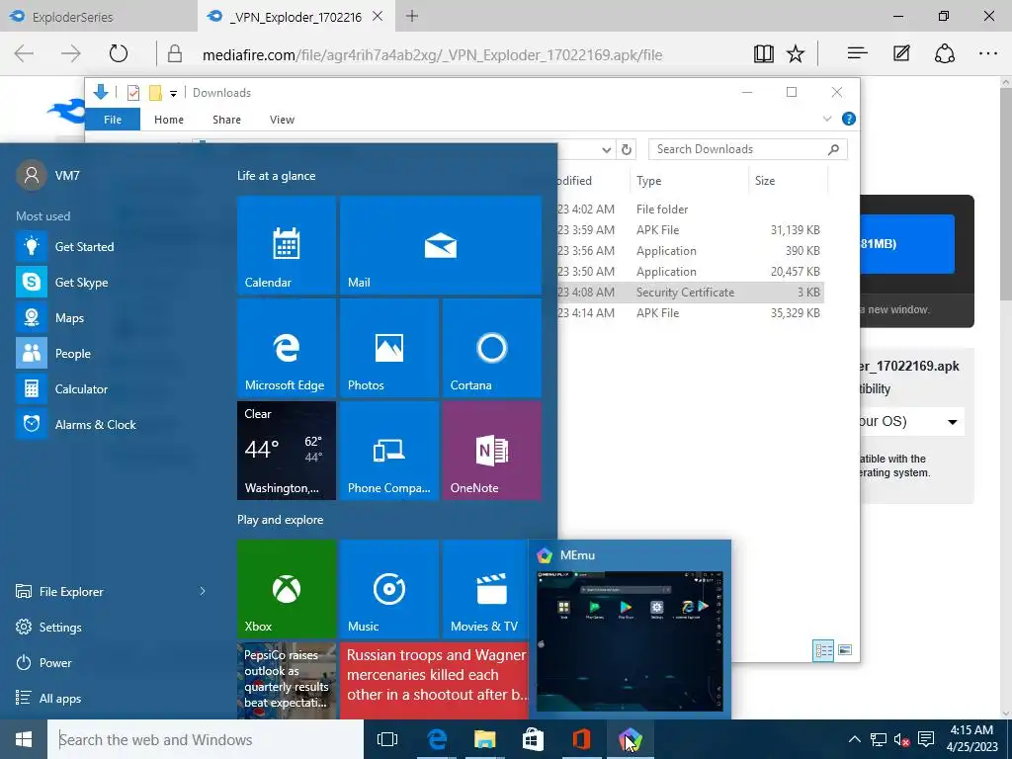This screenshot has width=1012, height=759.
Task: Open the Share ribbon tab
Action: click(226, 120)
